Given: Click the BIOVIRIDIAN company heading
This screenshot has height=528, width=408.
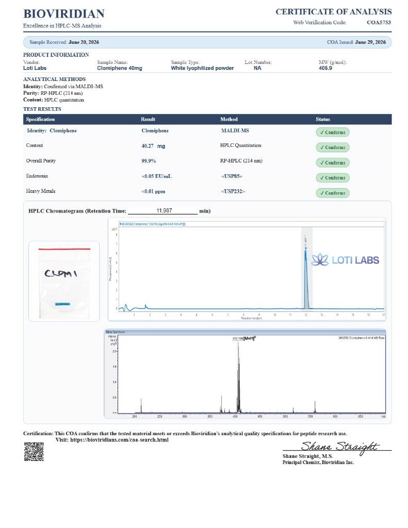Looking at the screenshot, I should (64, 14).
